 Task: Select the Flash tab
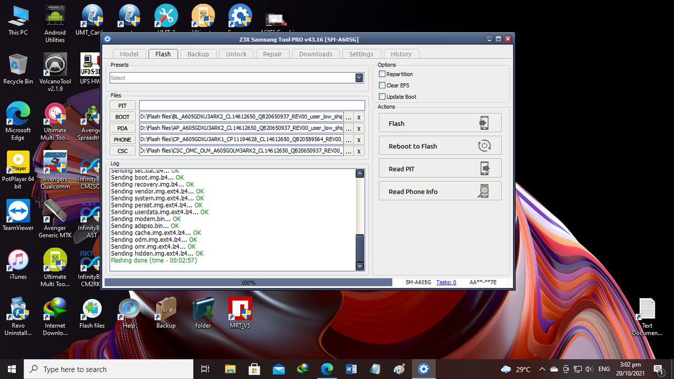pyautogui.click(x=163, y=54)
